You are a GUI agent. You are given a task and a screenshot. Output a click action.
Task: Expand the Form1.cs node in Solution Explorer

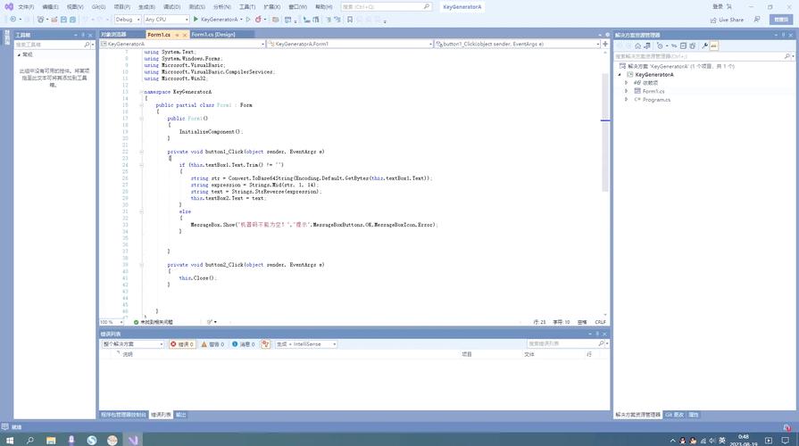pos(627,91)
